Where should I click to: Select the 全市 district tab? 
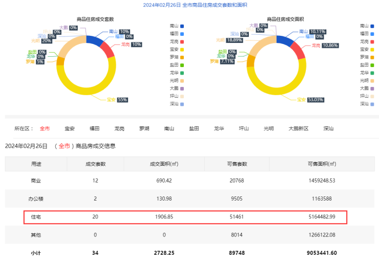(x=45, y=129)
